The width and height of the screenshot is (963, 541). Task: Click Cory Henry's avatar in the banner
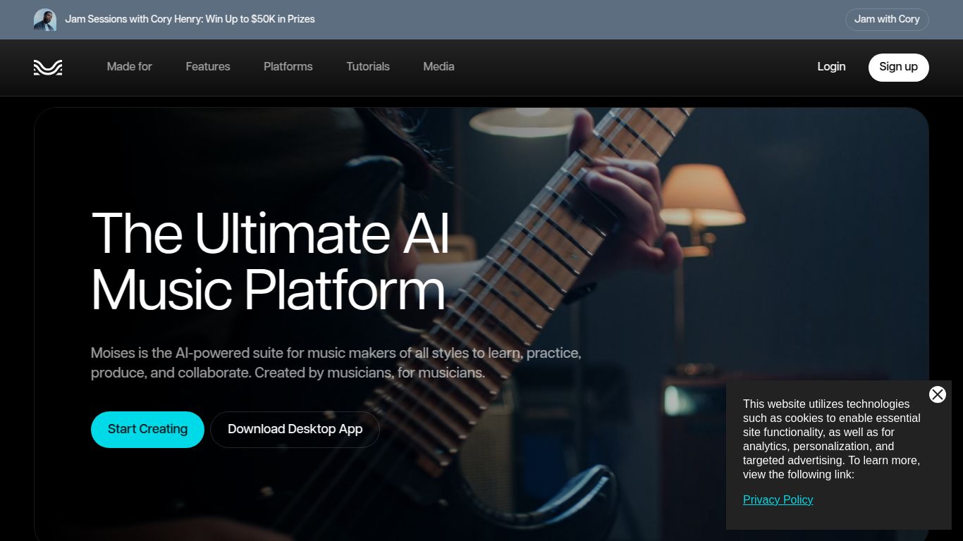coord(45,20)
